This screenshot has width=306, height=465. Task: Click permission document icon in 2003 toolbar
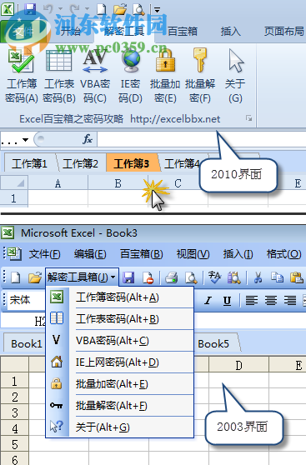point(148,277)
